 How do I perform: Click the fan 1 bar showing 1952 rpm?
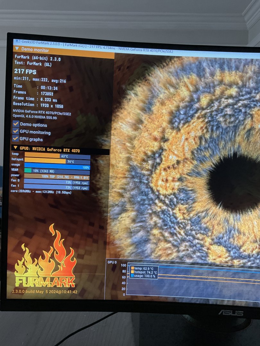click(56, 187)
